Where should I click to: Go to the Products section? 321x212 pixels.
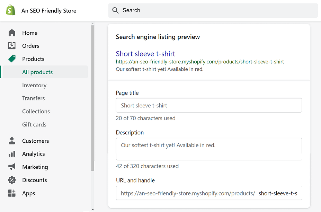(x=33, y=59)
